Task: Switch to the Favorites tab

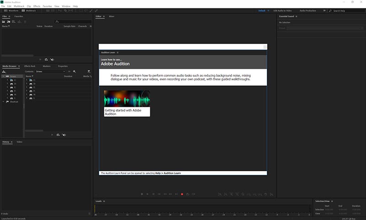Action: [19, 16]
